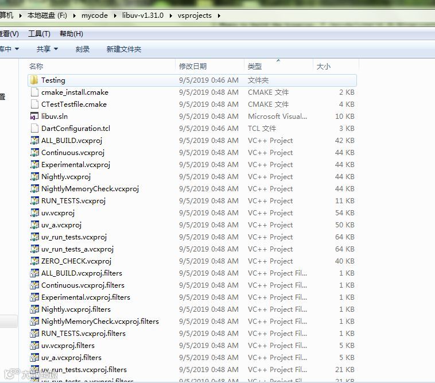Click the uv_run_tests_a.vcxproj project icon
The height and width of the screenshot is (383, 435).
34,249
